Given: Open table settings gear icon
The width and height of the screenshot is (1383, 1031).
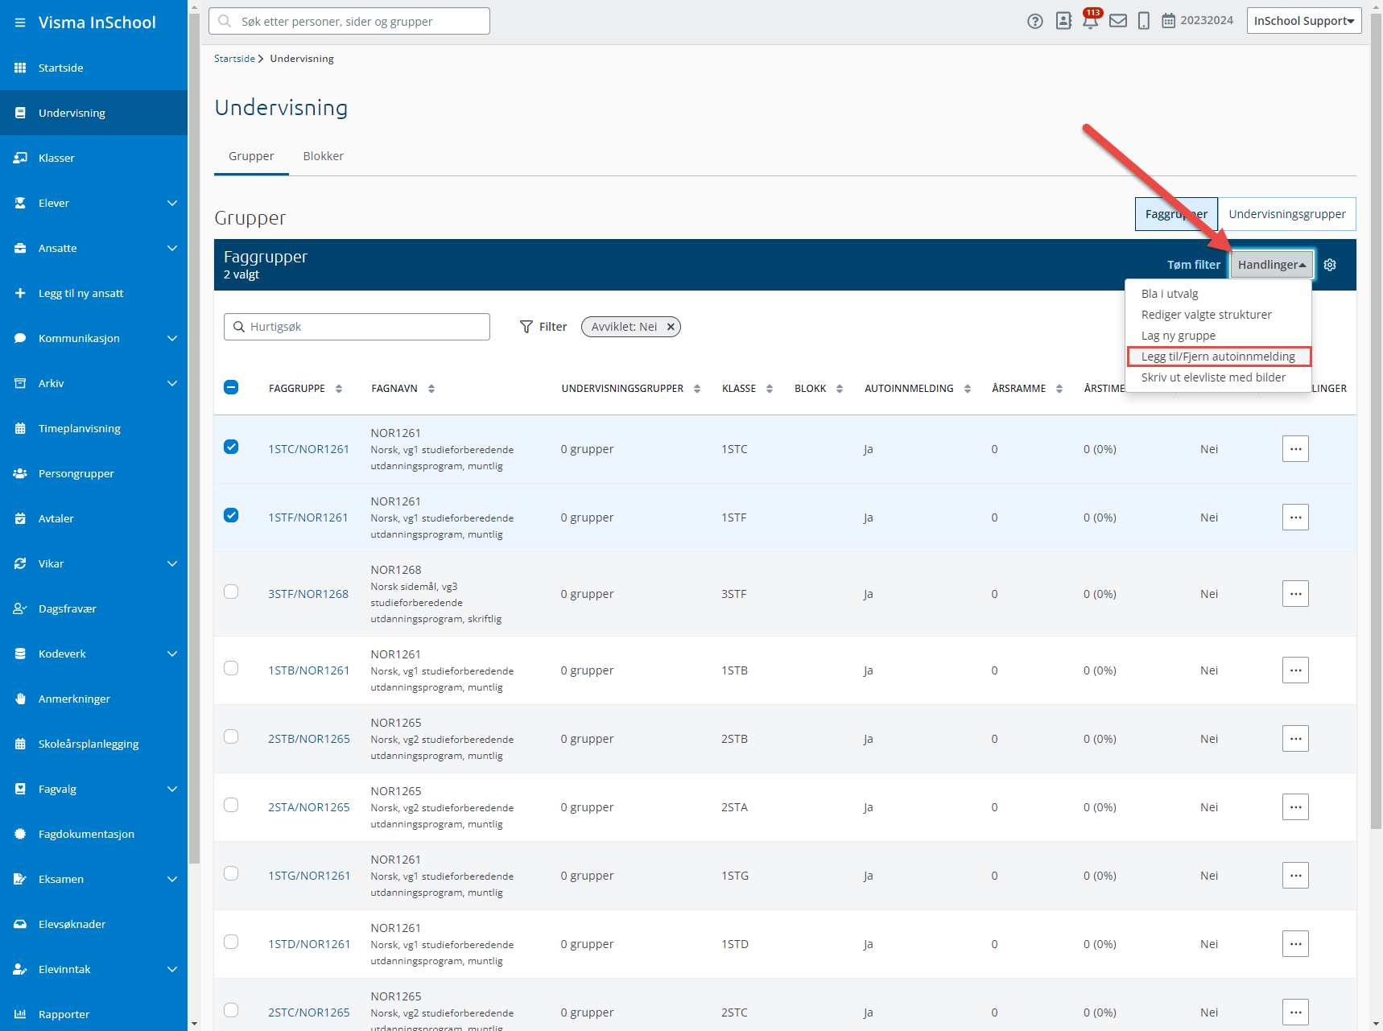Looking at the screenshot, I should (1330, 265).
